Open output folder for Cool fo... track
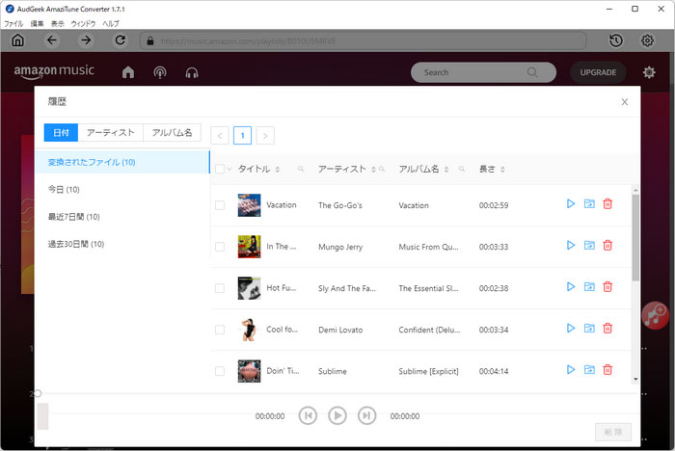The height and width of the screenshot is (451, 675). pyautogui.click(x=589, y=329)
